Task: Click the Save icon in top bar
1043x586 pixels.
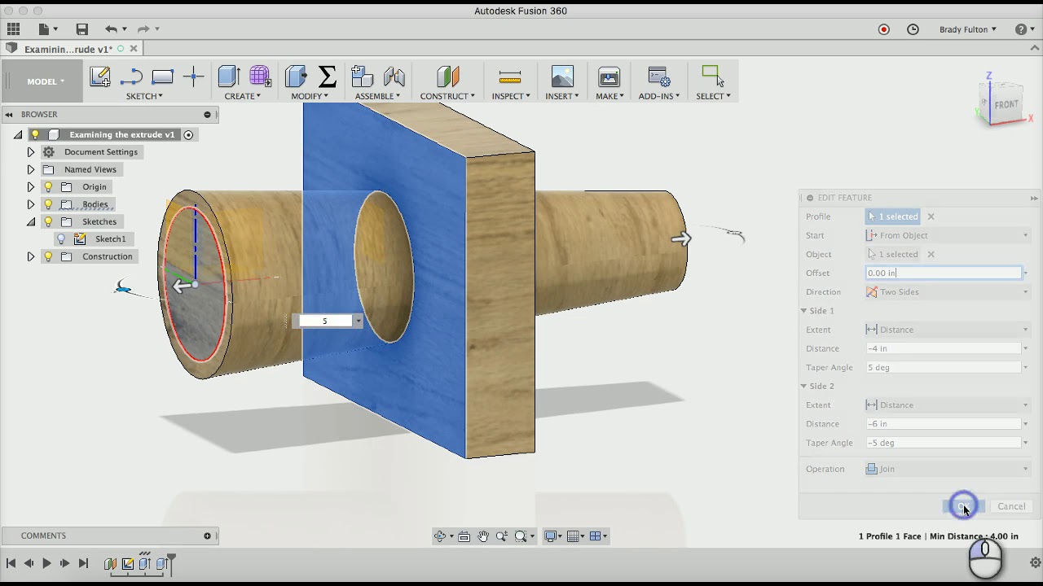Action: coord(81,29)
